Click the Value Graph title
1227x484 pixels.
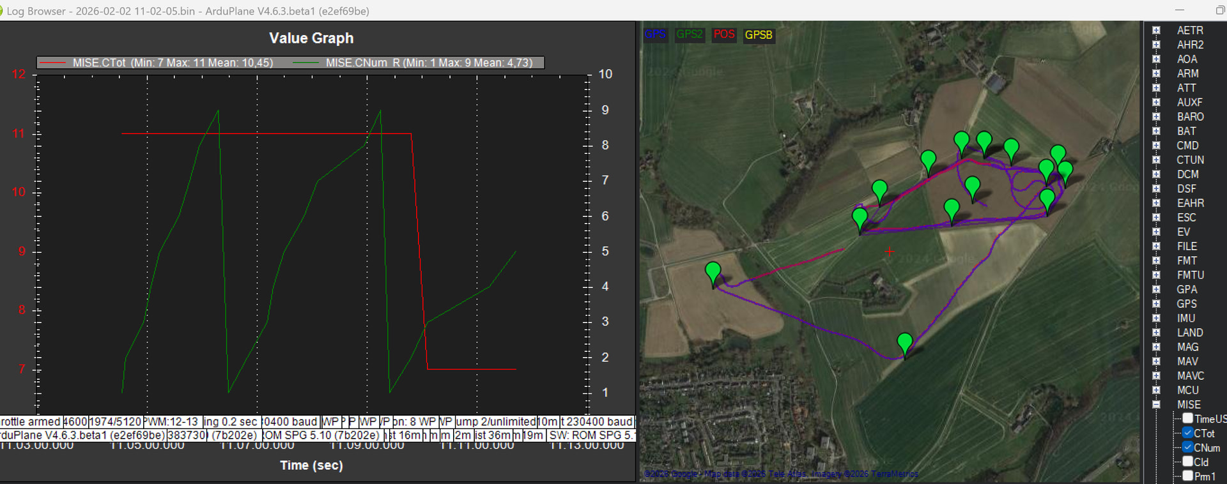coord(311,38)
